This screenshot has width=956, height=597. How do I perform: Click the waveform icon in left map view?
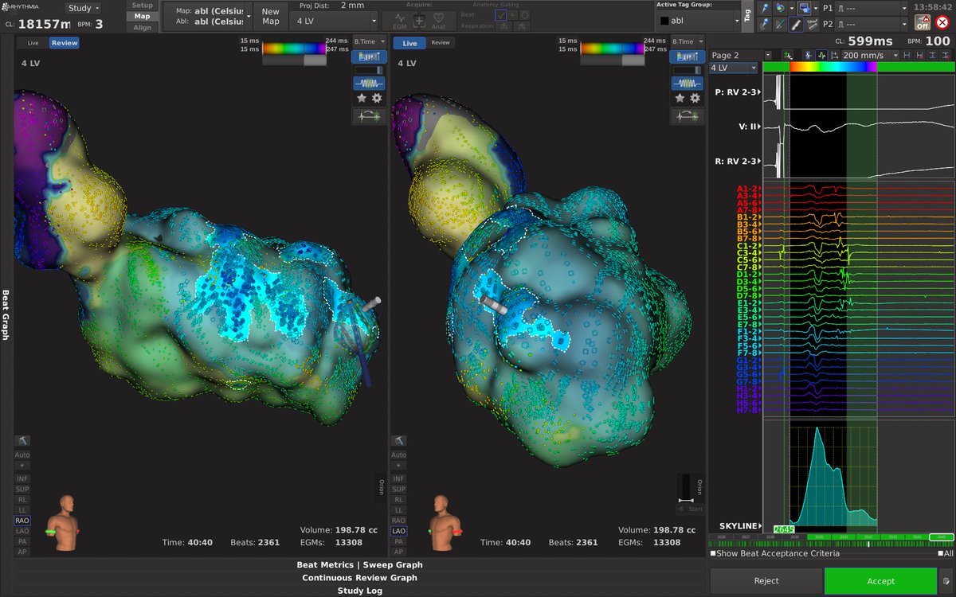click(368, 84)
